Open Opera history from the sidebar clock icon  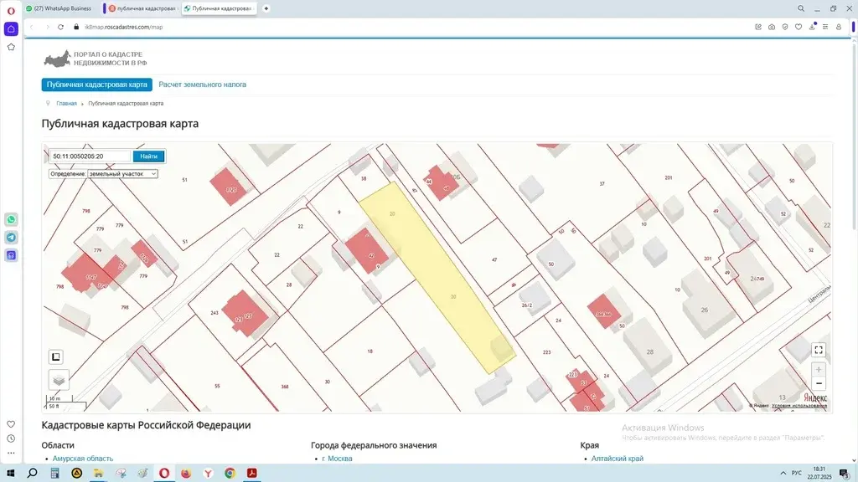click(x=11, y=438)
